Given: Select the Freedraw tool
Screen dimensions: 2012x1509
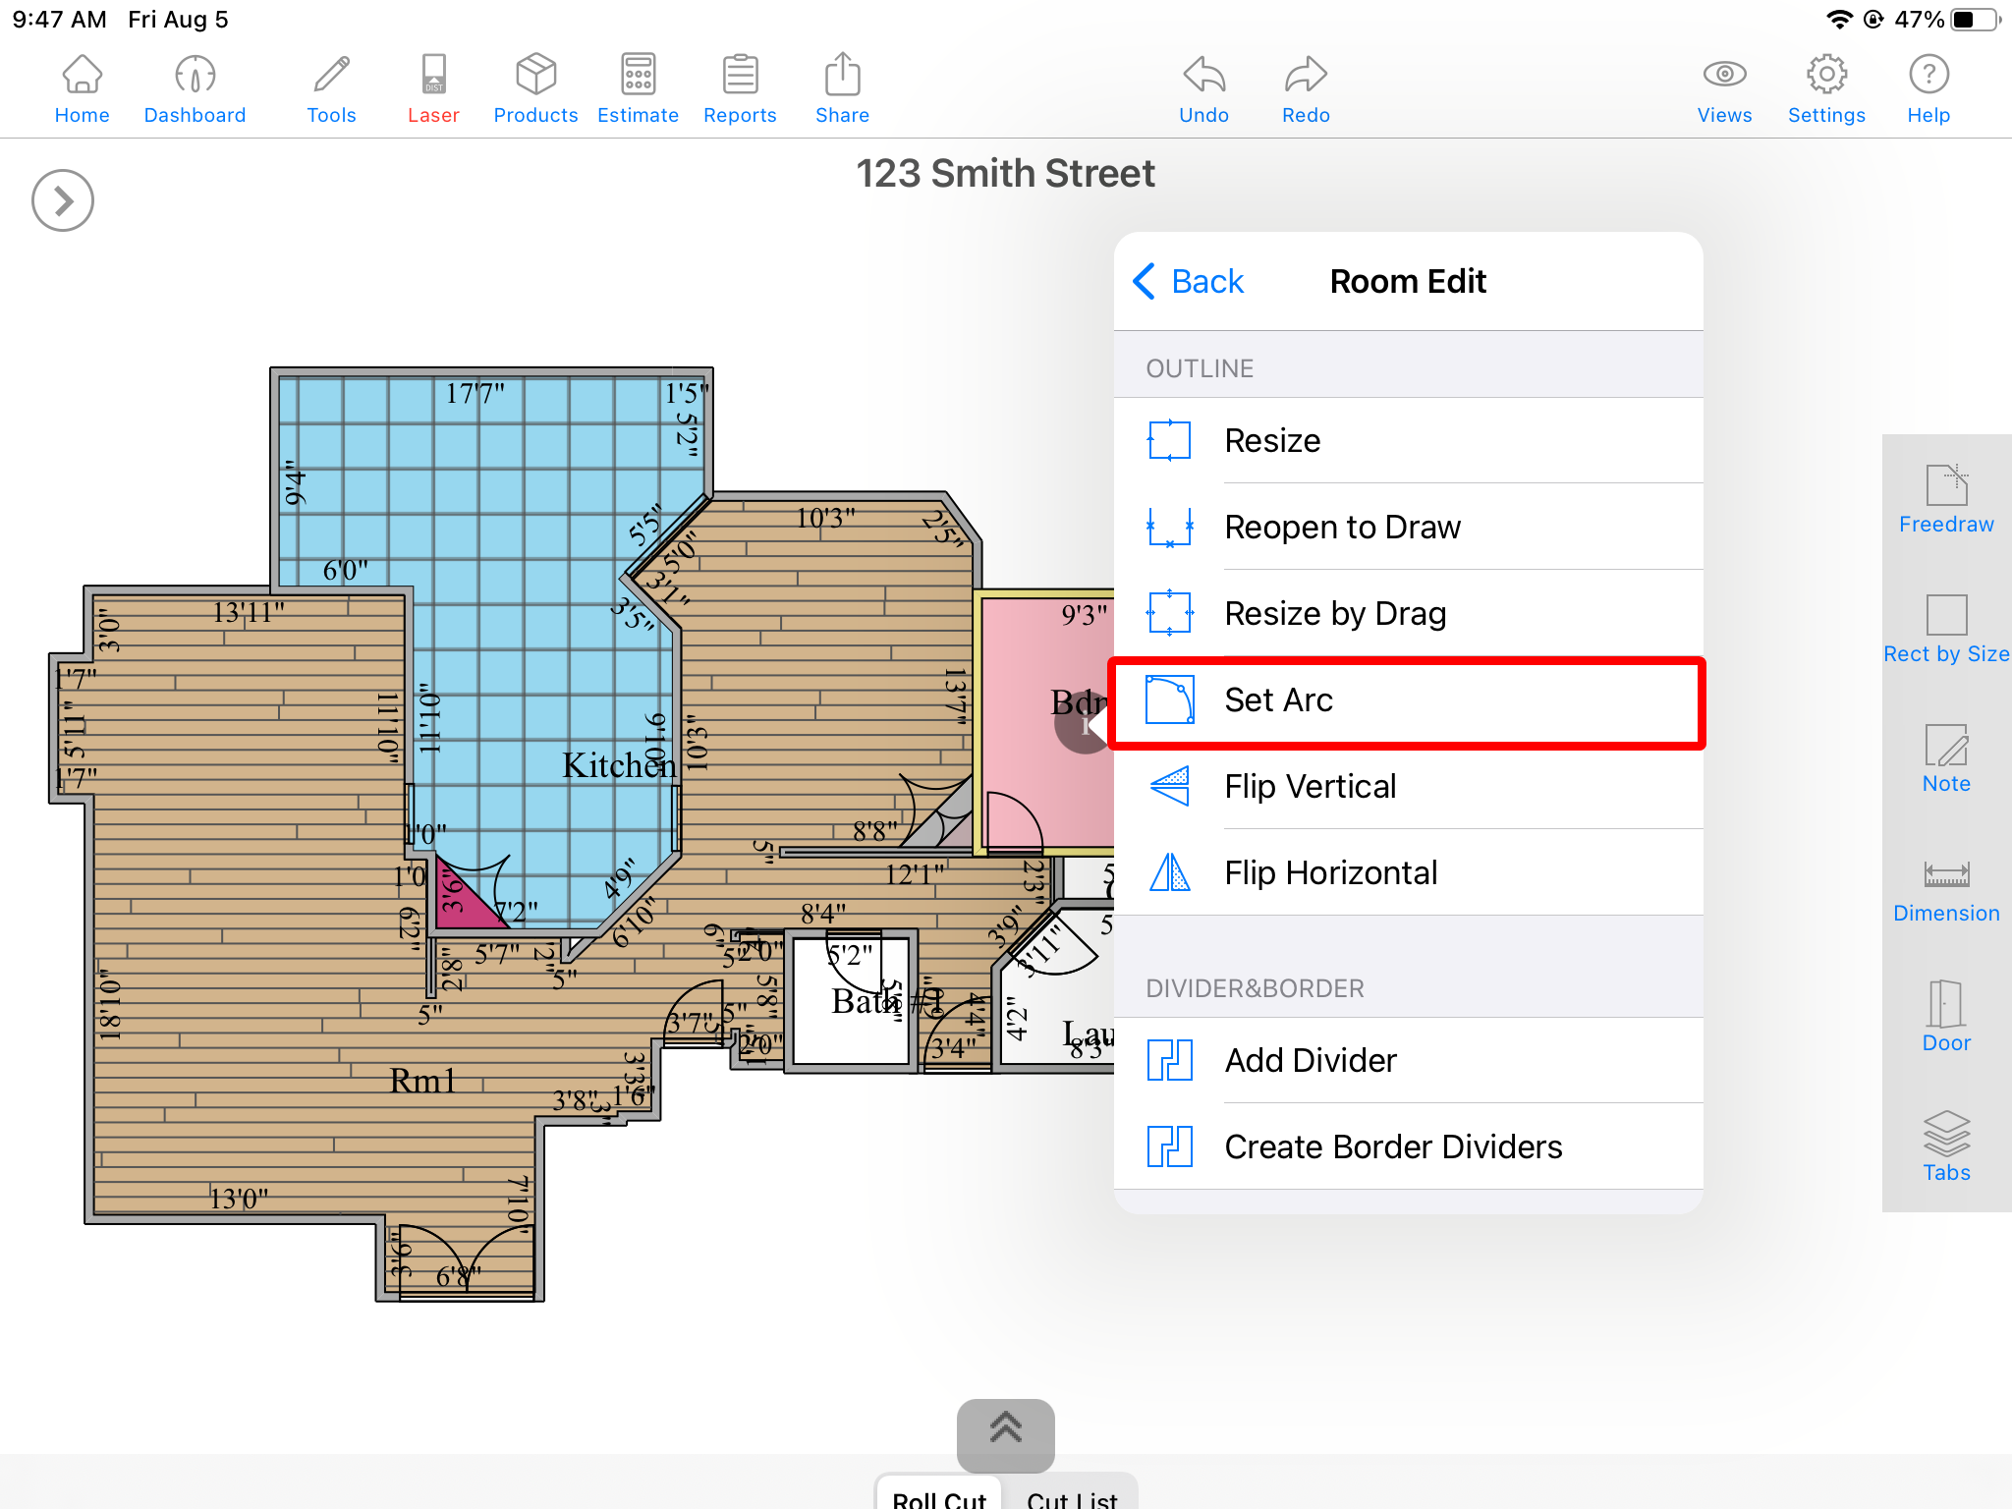Looking at the screenshot, I should pos(1945,499).
